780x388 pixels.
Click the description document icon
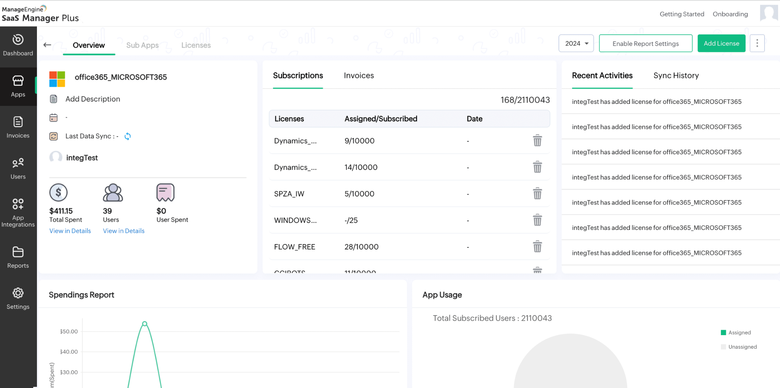54,99
